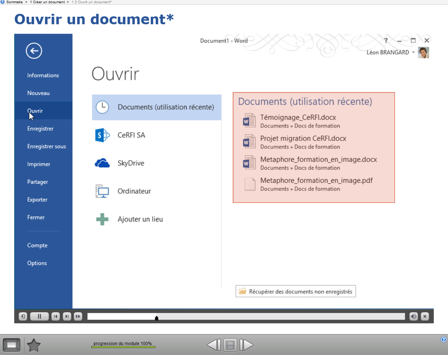Click the CeRFI SA SharePoint icon

tap(102, 135)
